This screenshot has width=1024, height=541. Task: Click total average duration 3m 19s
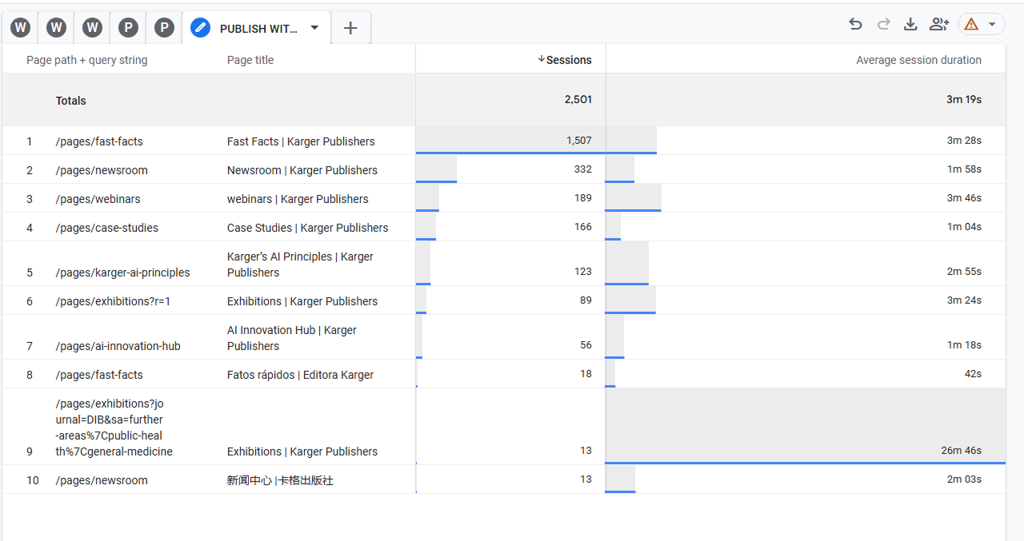coord(964,100)
